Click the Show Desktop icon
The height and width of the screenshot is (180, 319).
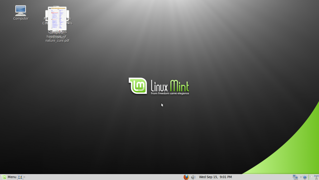(x=20, y=177)
